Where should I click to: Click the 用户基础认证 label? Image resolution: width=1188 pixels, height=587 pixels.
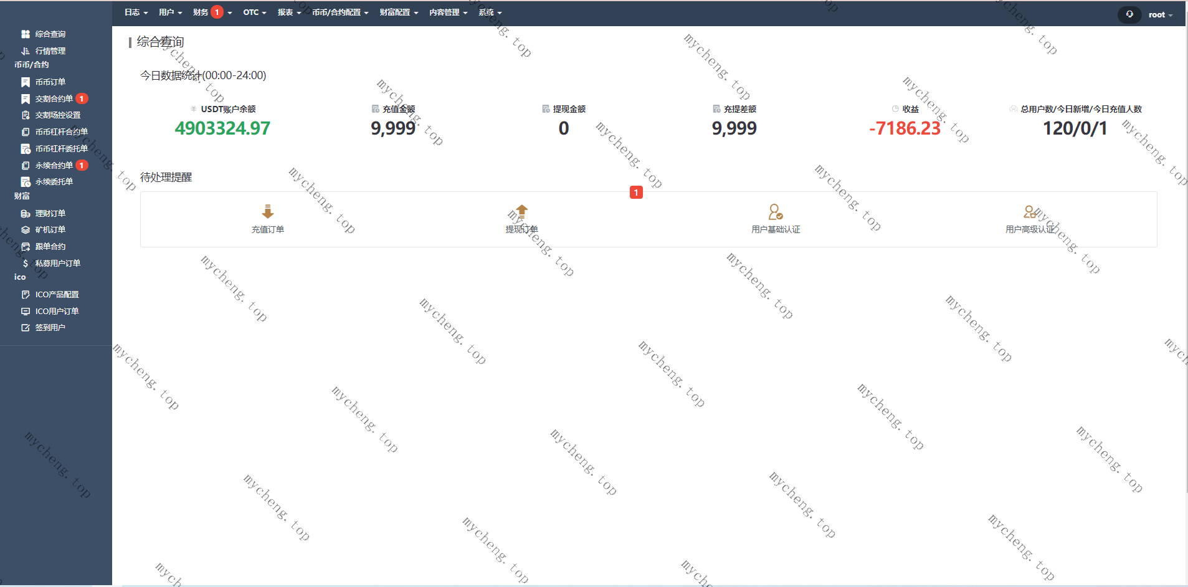776,230
